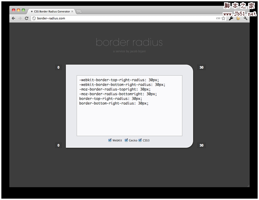Uncheck the WebKit checkbox
Image resolution: width=259 pixels, height=200 pixels.
[110, 140]
